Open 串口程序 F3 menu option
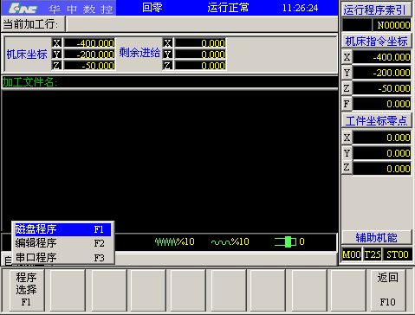 pyautogui.click(x=62, y=257)
